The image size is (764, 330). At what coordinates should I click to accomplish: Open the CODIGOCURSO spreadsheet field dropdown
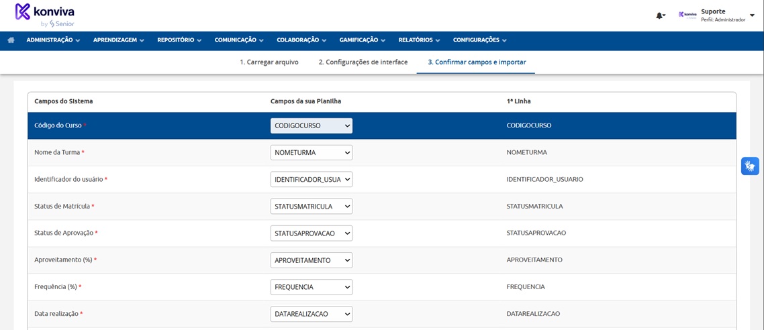pos(312,125)
